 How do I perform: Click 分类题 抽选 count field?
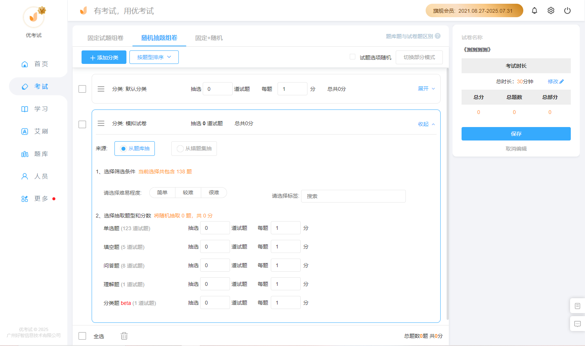click(x=215, y=303)
